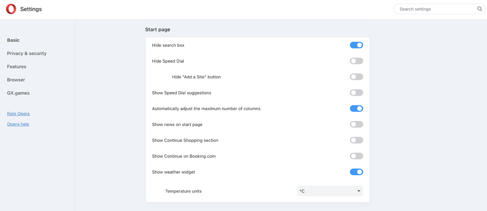Enable Show Speed Dial suggestions
The width and height of the screenshot is (487, 211).
[356, 93]
